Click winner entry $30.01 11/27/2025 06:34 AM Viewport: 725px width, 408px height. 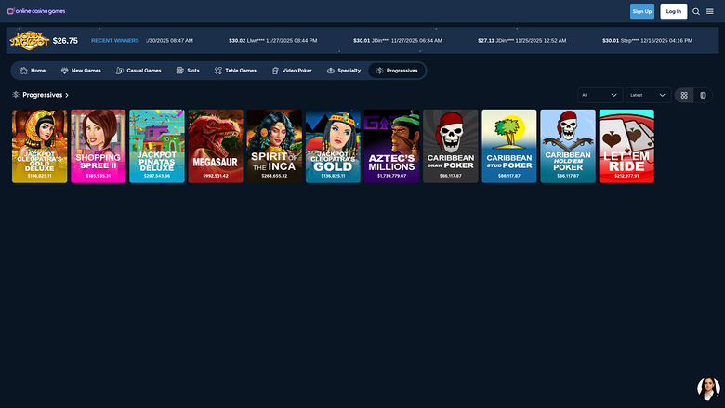(x=398, y=41)
